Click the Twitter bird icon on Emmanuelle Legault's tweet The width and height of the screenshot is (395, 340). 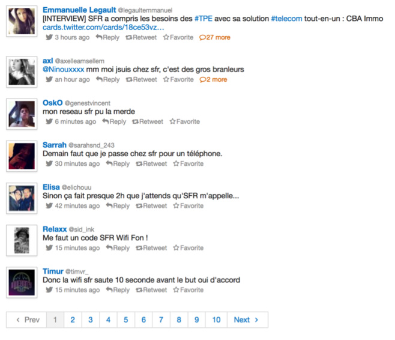pos(49,37)
